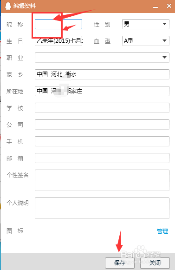The width and height of the screenshot is (175, 270).
Task: Close the 编辑资料 window
Action: (169, 6)
